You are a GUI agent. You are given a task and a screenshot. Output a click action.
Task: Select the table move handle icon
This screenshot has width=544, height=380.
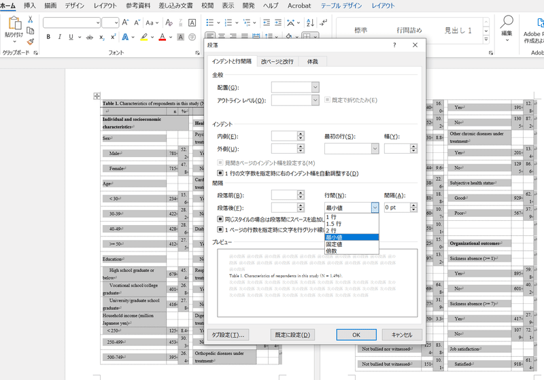click(97, 96)
